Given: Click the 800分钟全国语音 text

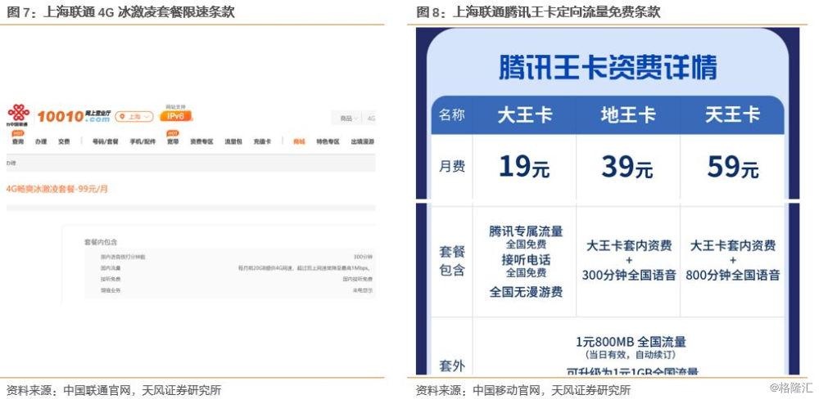Looking at the screenshot, I should tap(733, 275).
